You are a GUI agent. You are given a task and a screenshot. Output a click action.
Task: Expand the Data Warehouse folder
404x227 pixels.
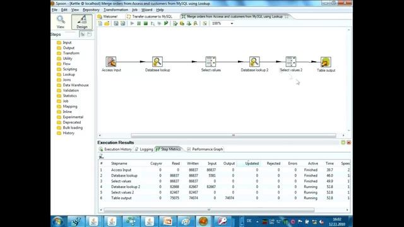pos(73,85)
